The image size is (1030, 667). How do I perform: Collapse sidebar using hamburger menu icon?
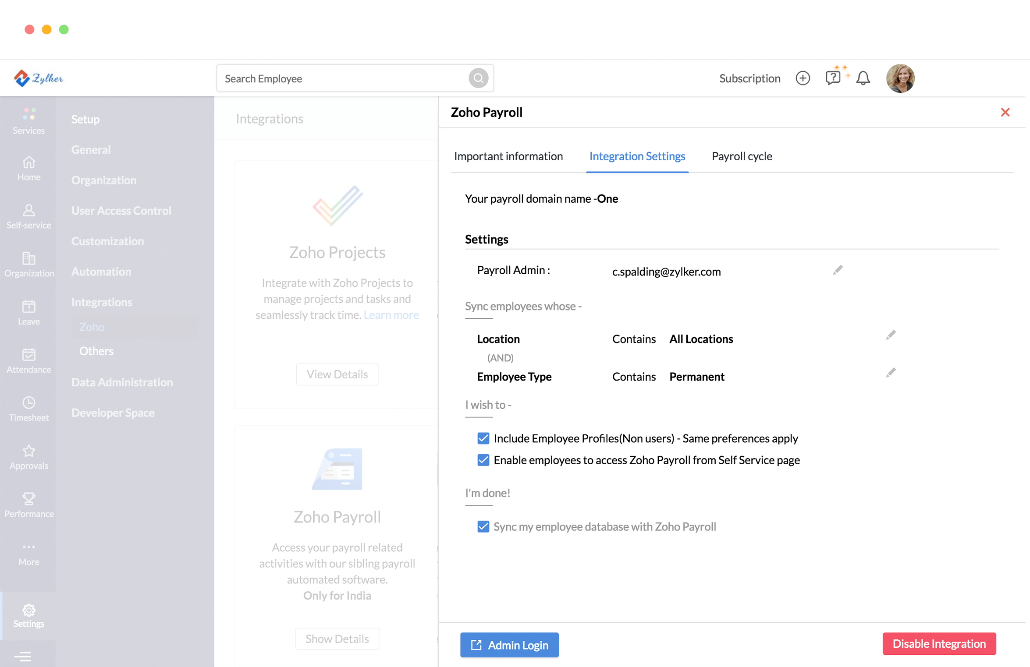point(23,656)
